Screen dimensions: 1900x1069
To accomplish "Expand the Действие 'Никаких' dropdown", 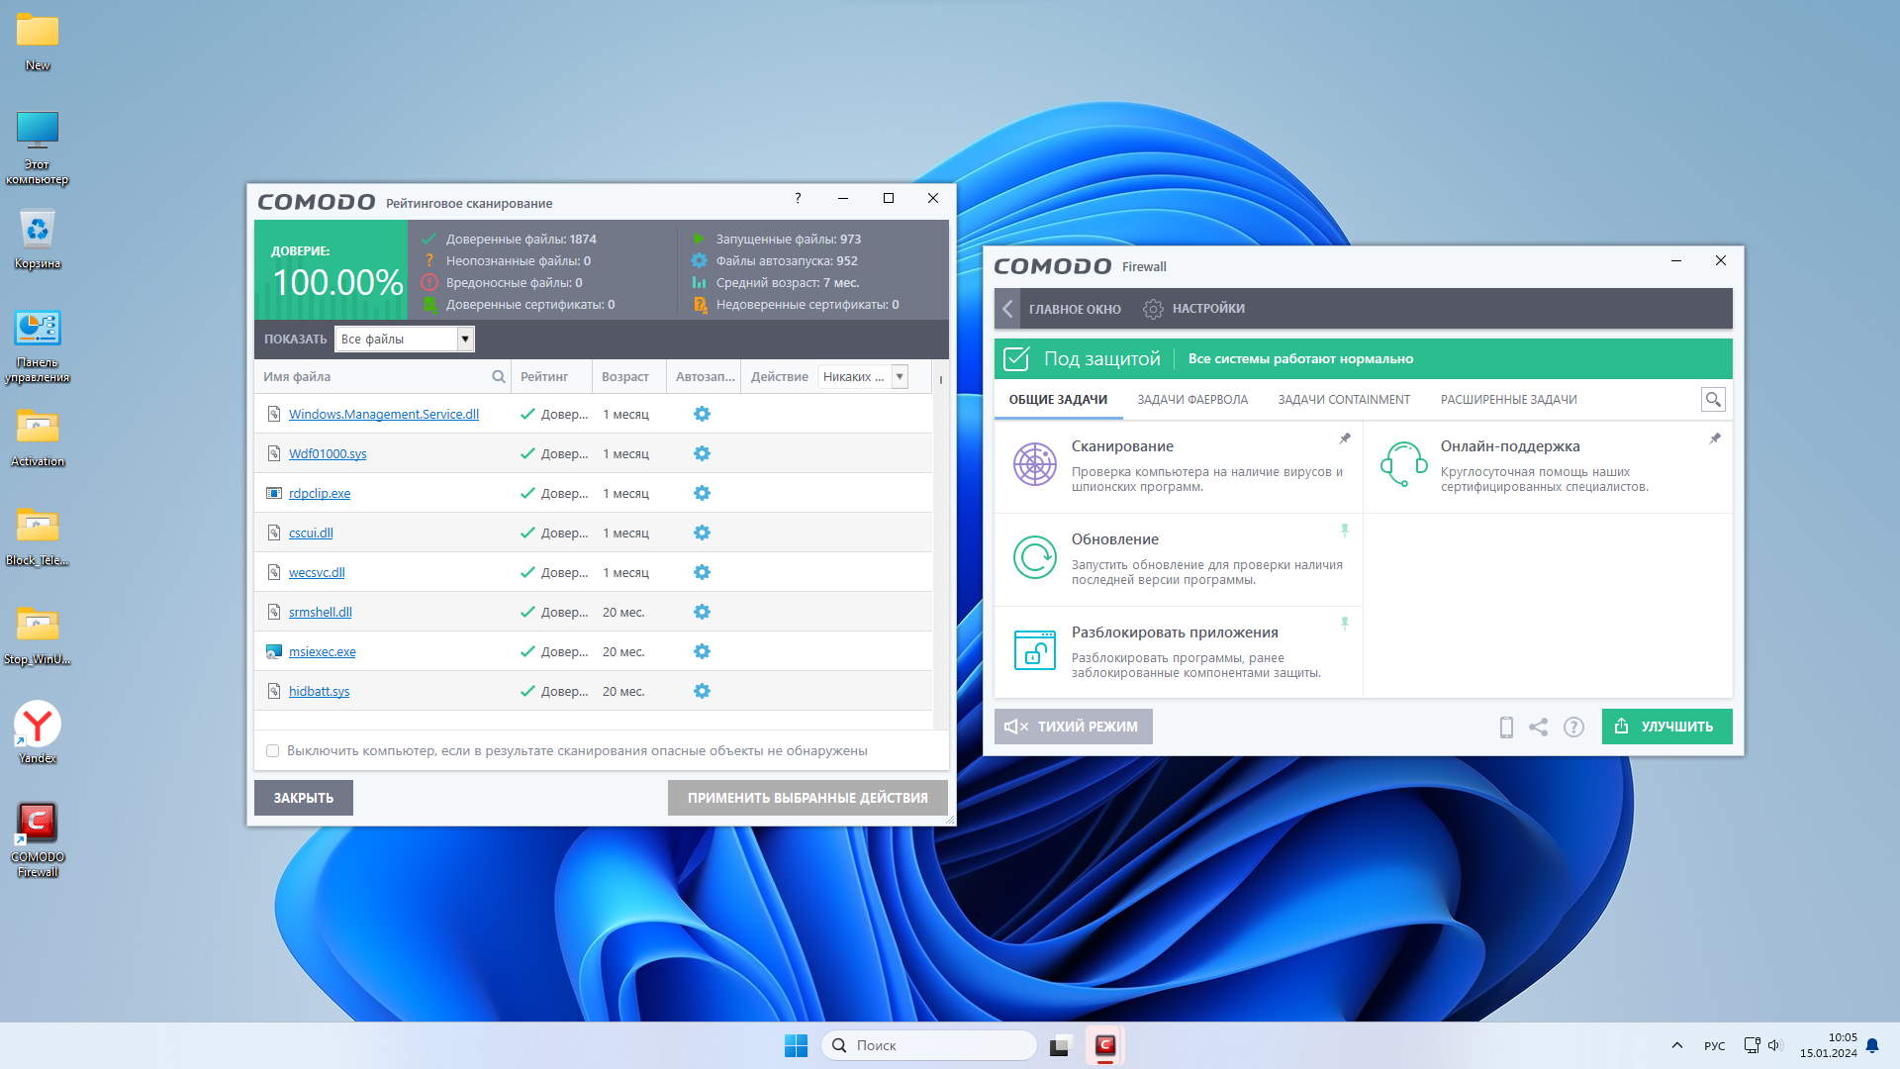I will click(x=900, y=377).
